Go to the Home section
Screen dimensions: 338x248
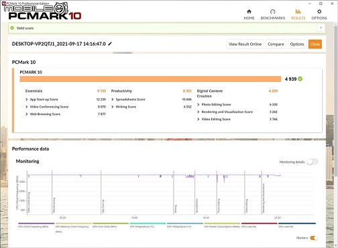(x=249, y=15)
